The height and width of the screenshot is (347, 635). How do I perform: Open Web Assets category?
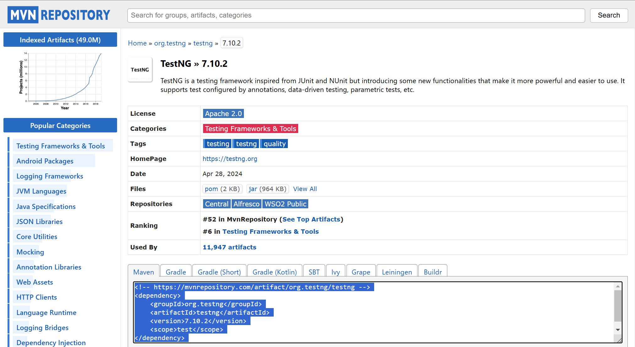[x=35, y=282]
